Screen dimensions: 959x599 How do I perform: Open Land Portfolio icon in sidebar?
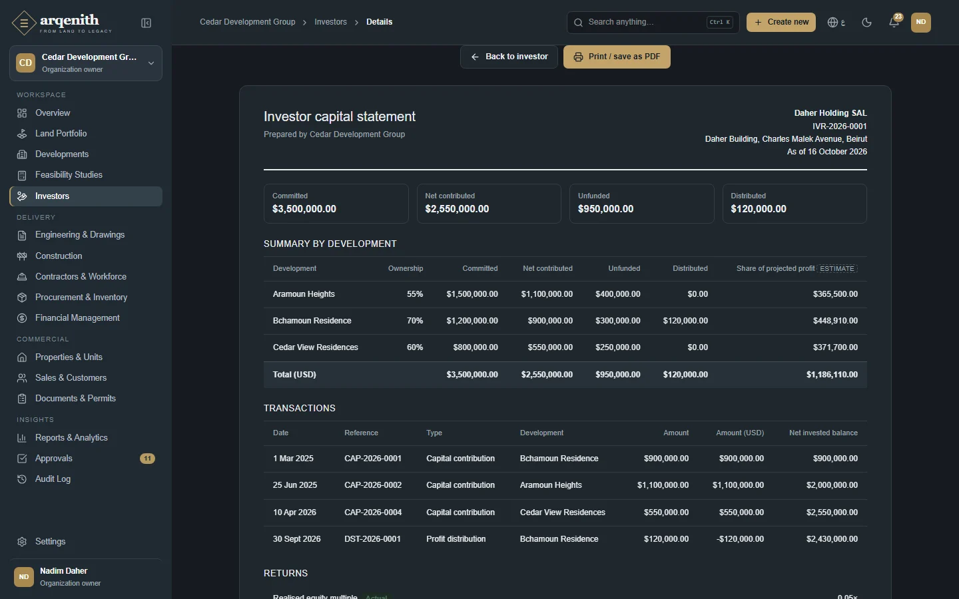(x=22, y=134)
